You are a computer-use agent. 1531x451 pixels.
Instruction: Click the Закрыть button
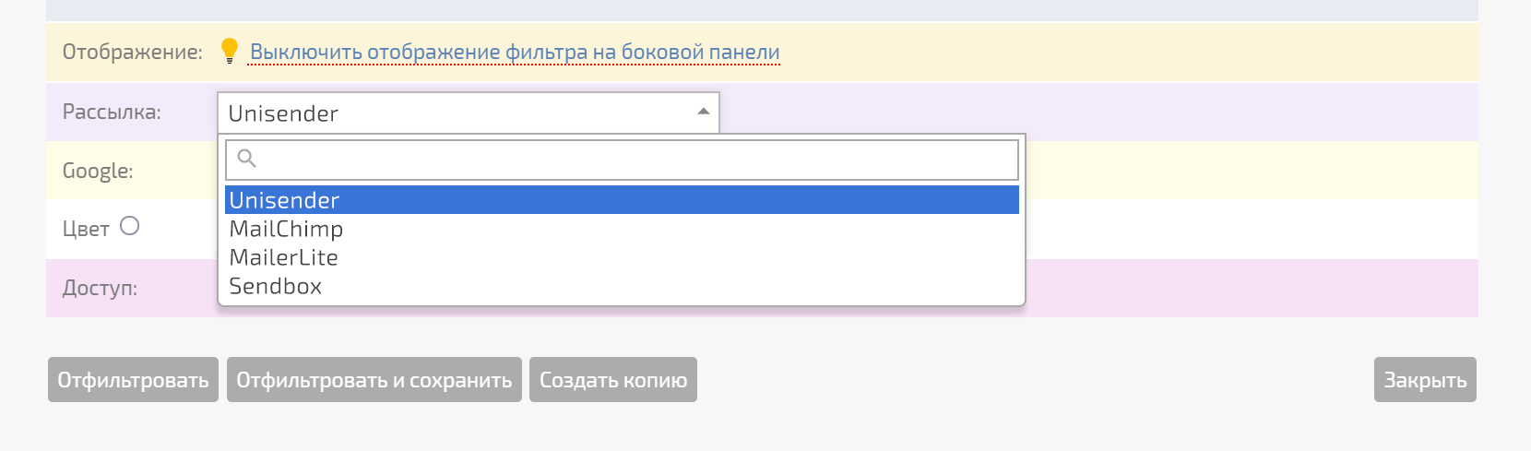1425,380
